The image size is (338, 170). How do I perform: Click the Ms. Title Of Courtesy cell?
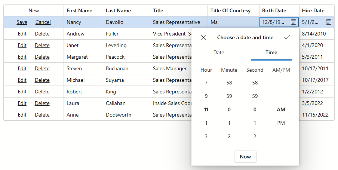[233, 22]
